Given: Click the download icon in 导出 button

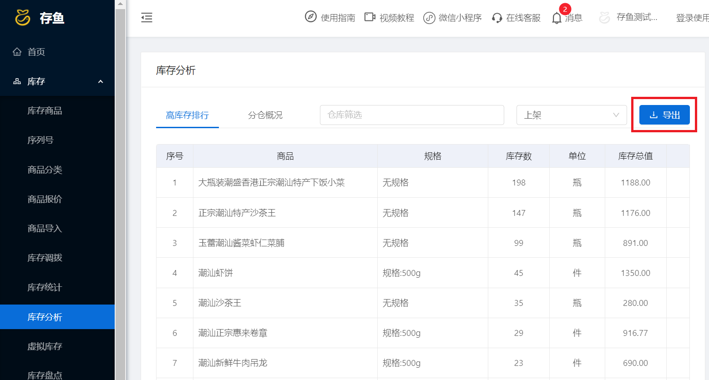Looking at the screenshot, I should click(x=653, y=115).
